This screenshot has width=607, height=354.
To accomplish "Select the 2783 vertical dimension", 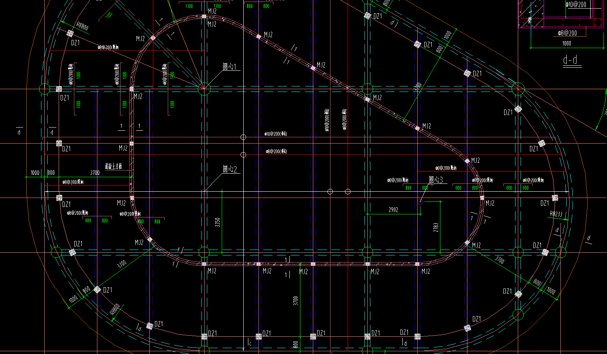I will 436,228.
